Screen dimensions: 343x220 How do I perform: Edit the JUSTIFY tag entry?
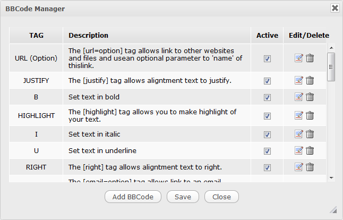click(x=299, y=81)
